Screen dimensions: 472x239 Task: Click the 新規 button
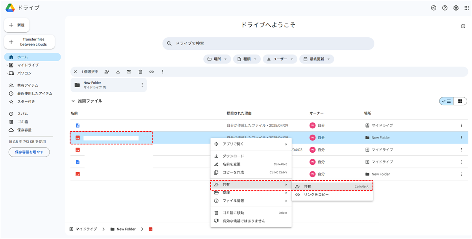point(17,25)
